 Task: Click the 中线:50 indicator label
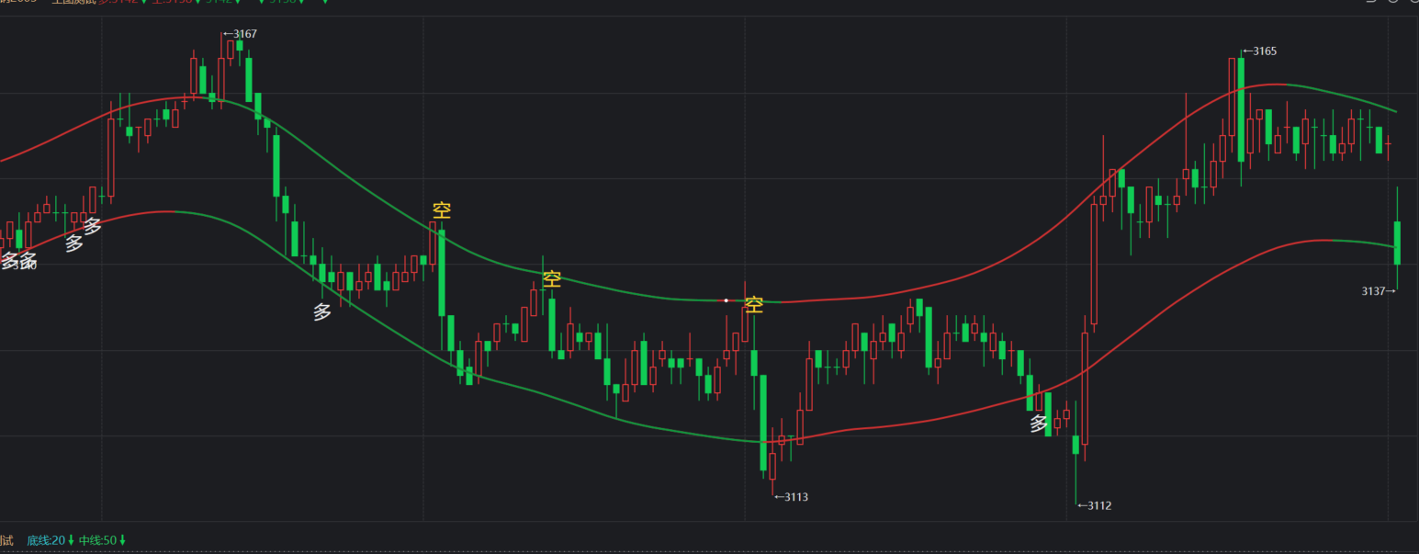[97, 540]
